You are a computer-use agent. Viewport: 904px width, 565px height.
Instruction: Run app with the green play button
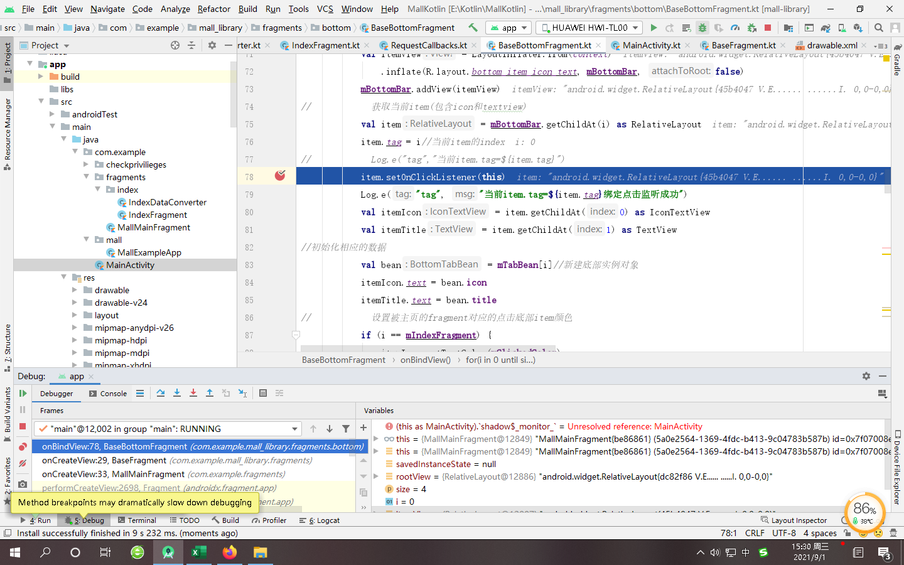pyautogui.click(x=654, y=28)
